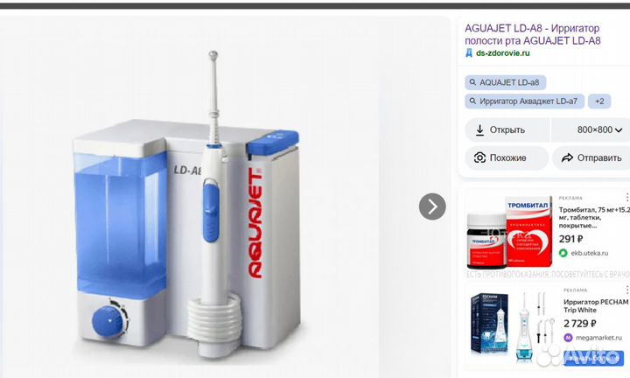Click the Открыть button
The height and width of the screenshot is (378, 630).
coord(507,130)
